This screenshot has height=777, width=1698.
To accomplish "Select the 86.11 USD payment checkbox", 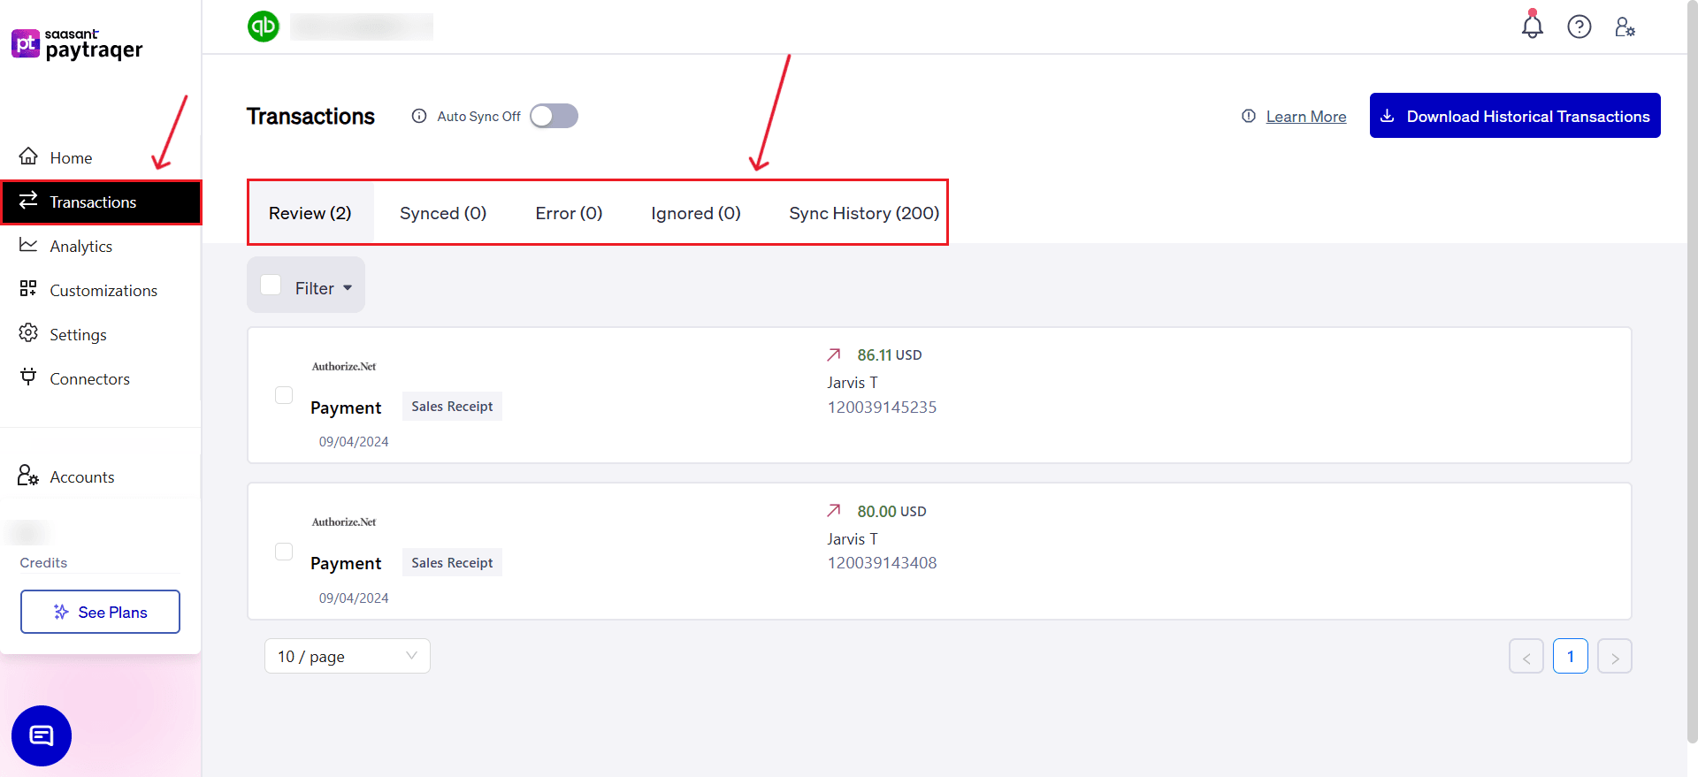I will tap(284, 395).
